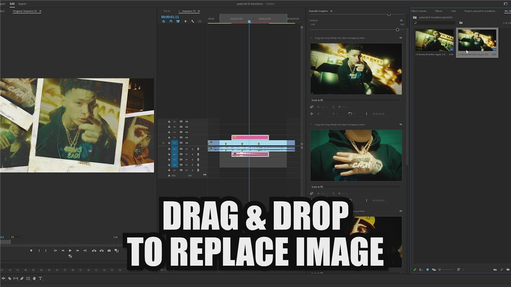The height and width of the screenshot is (287, 511).
Task: Solo the A2 audio track
Action: pos(192,154)
